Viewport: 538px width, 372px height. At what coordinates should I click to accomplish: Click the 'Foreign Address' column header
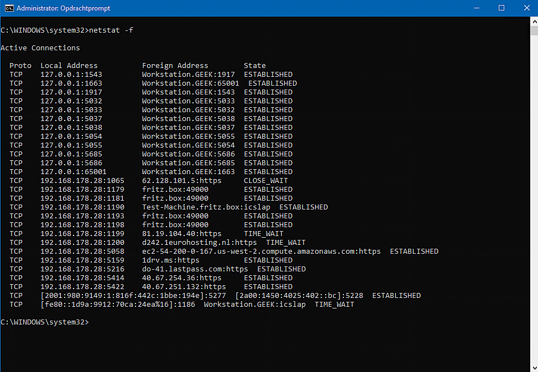175,65
